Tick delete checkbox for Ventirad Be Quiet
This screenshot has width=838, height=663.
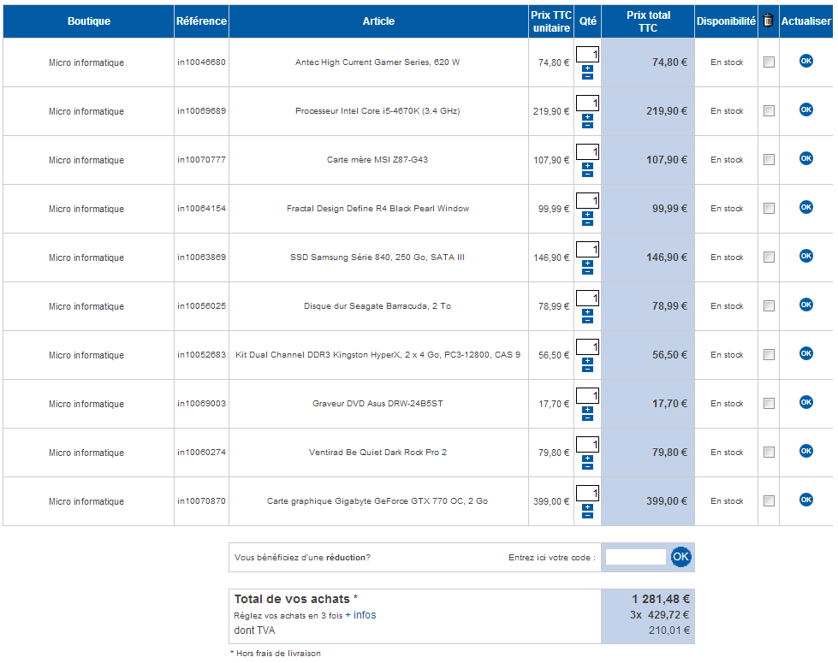pos(769,452)
